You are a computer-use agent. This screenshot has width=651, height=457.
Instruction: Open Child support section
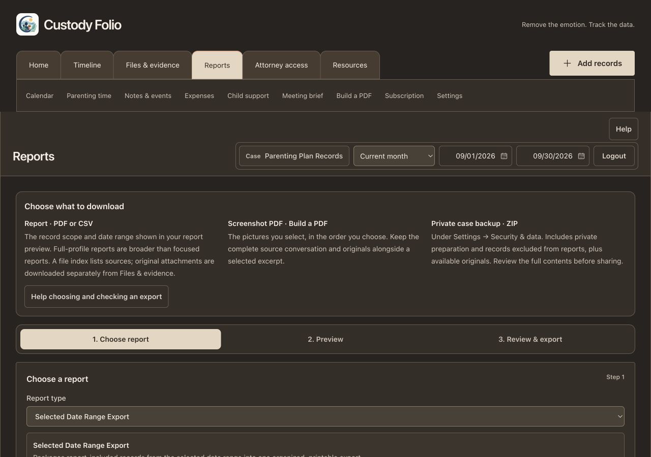tap(248, 95)
